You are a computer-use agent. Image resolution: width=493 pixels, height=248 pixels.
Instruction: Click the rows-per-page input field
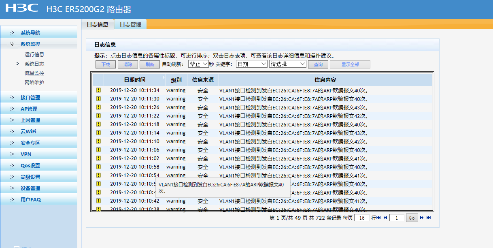click(361, 218)
